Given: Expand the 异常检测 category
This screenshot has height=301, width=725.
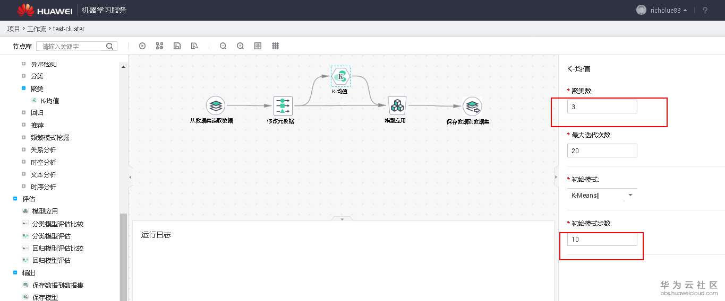Looking at the screenshot, I should click(23, 64).
